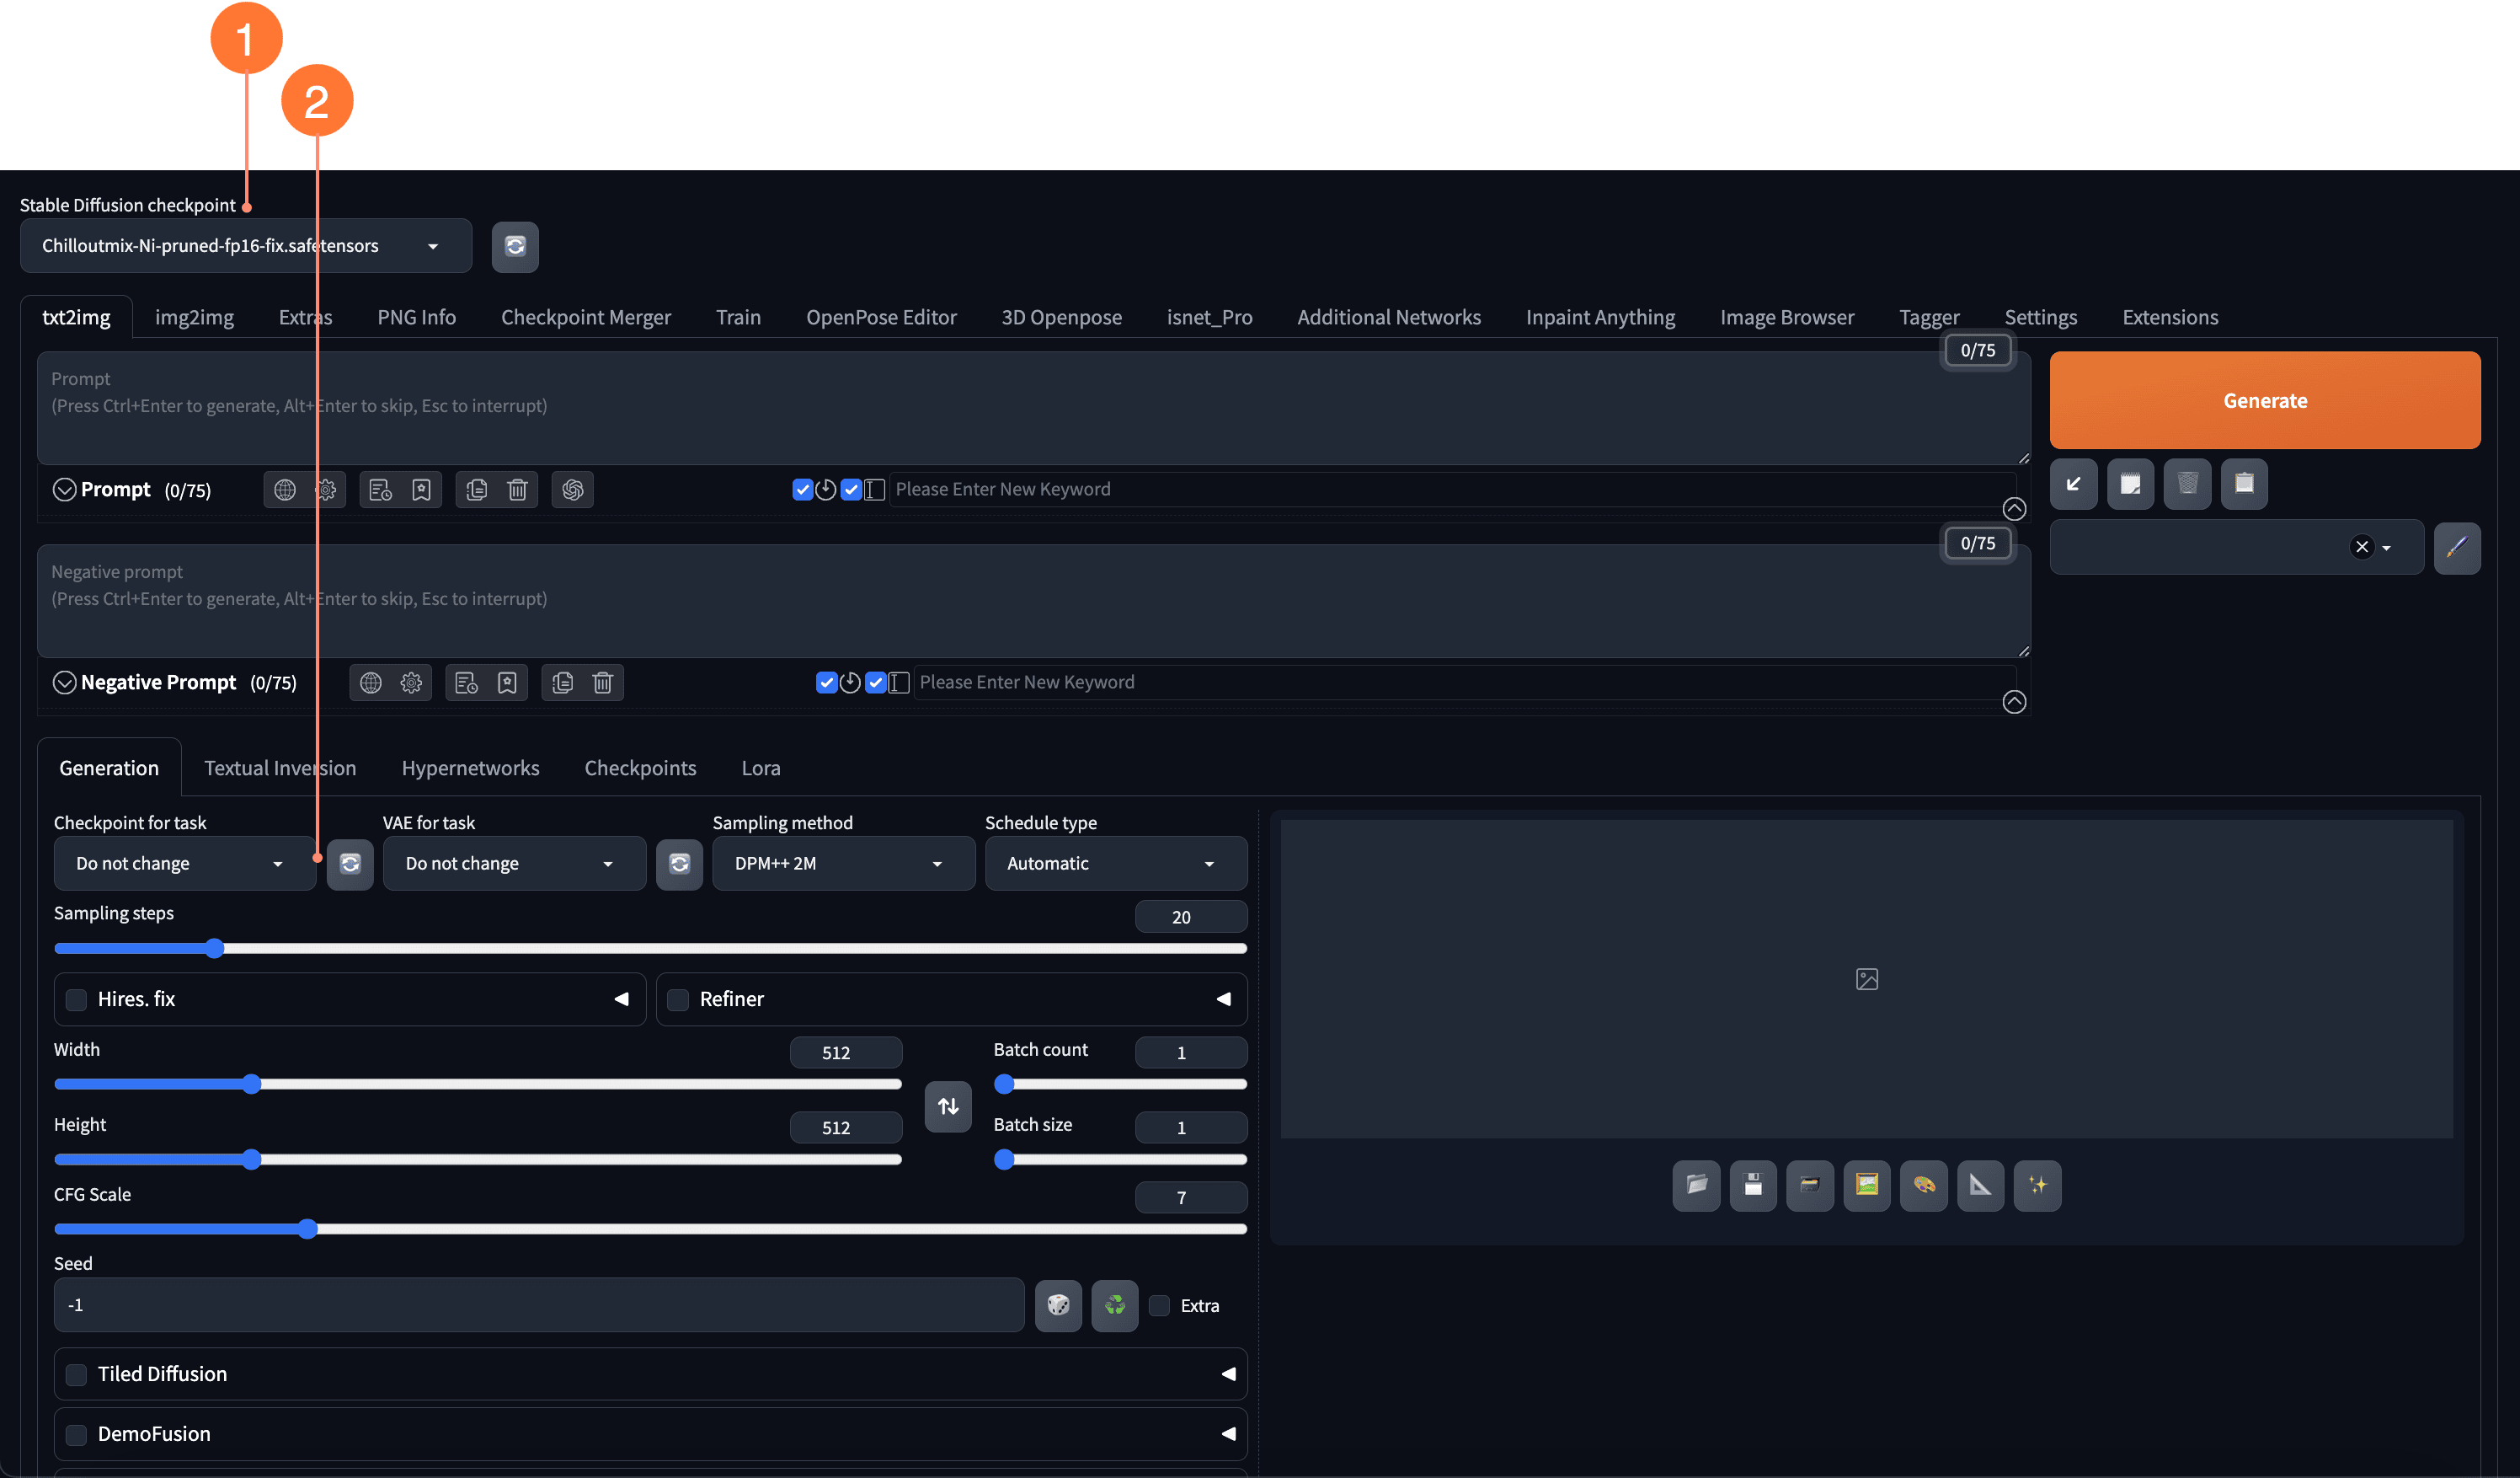Screen dimensions: 2520x1478
Task: Click the green recycle seed icon
Action: coord(1114,1305)
